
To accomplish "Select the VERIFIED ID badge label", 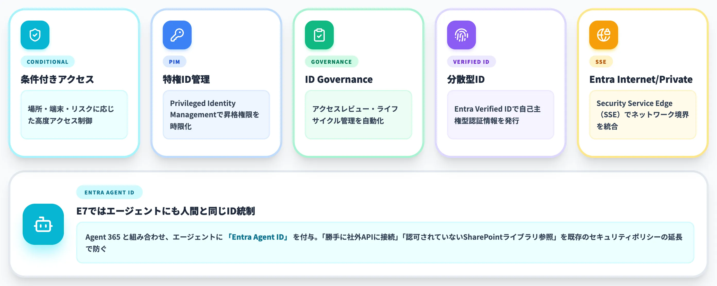I will (471, 62).
